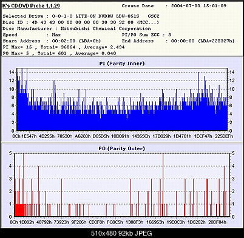Image resolution: width=244 pixels, height=238 pixels.
Task: Click the End Address LBA=22E327h text
Action: [216, 41]
